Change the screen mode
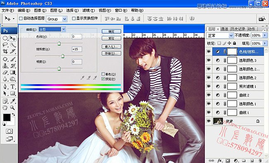This screenshot has height=163, width=269. (10, 139)
